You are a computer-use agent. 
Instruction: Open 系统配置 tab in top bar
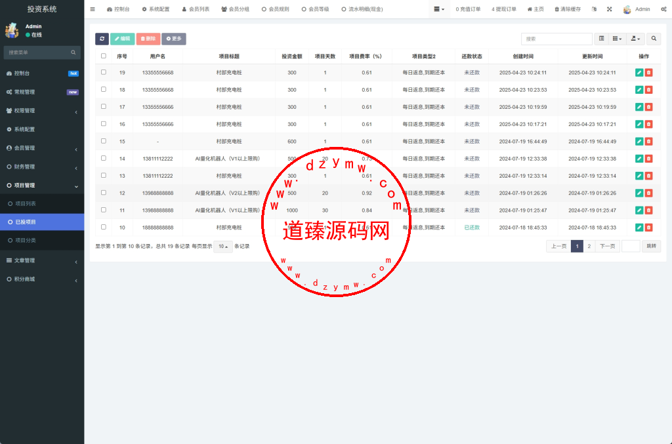point(156,9)
